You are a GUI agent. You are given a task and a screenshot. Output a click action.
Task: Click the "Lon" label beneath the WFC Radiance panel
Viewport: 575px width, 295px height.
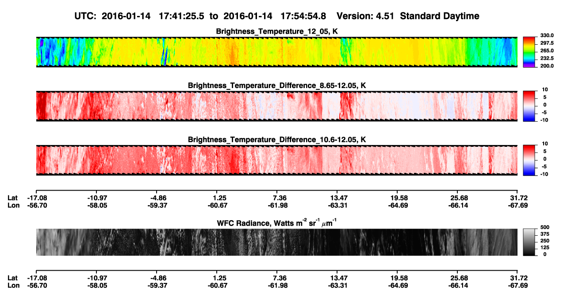(x=13, y=285)
